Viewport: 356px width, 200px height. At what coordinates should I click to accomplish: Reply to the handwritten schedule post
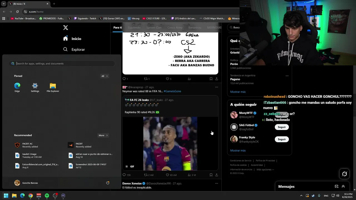coord(125,79)
